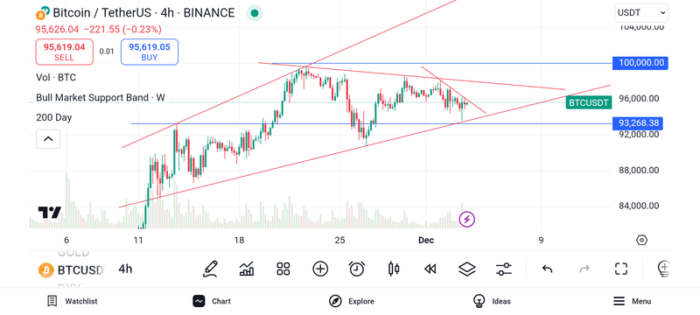The width and height of the screenshot is (700, 315).
Task: Enter fullscreen mode with the frame icon
Action: [621, 269]
